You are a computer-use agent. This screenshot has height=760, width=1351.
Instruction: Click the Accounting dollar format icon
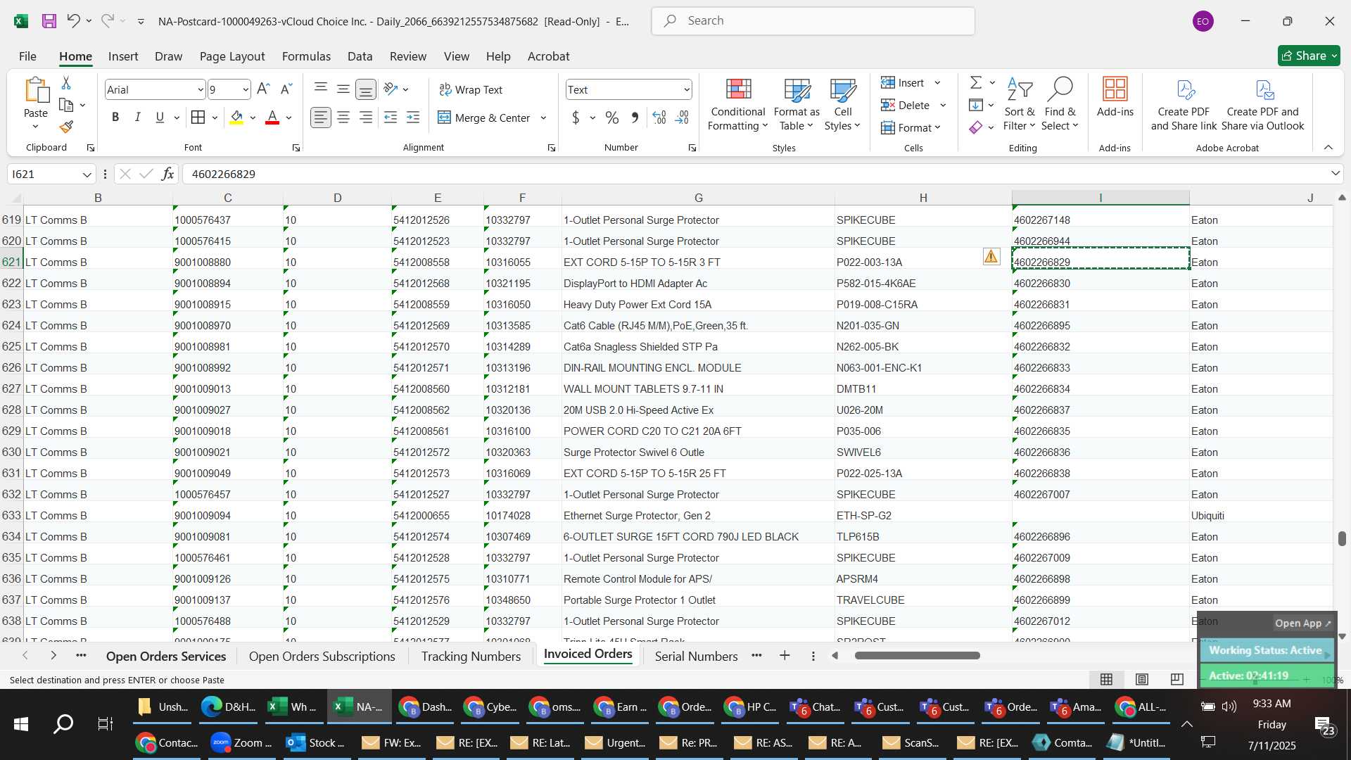[x=576, y=118]
